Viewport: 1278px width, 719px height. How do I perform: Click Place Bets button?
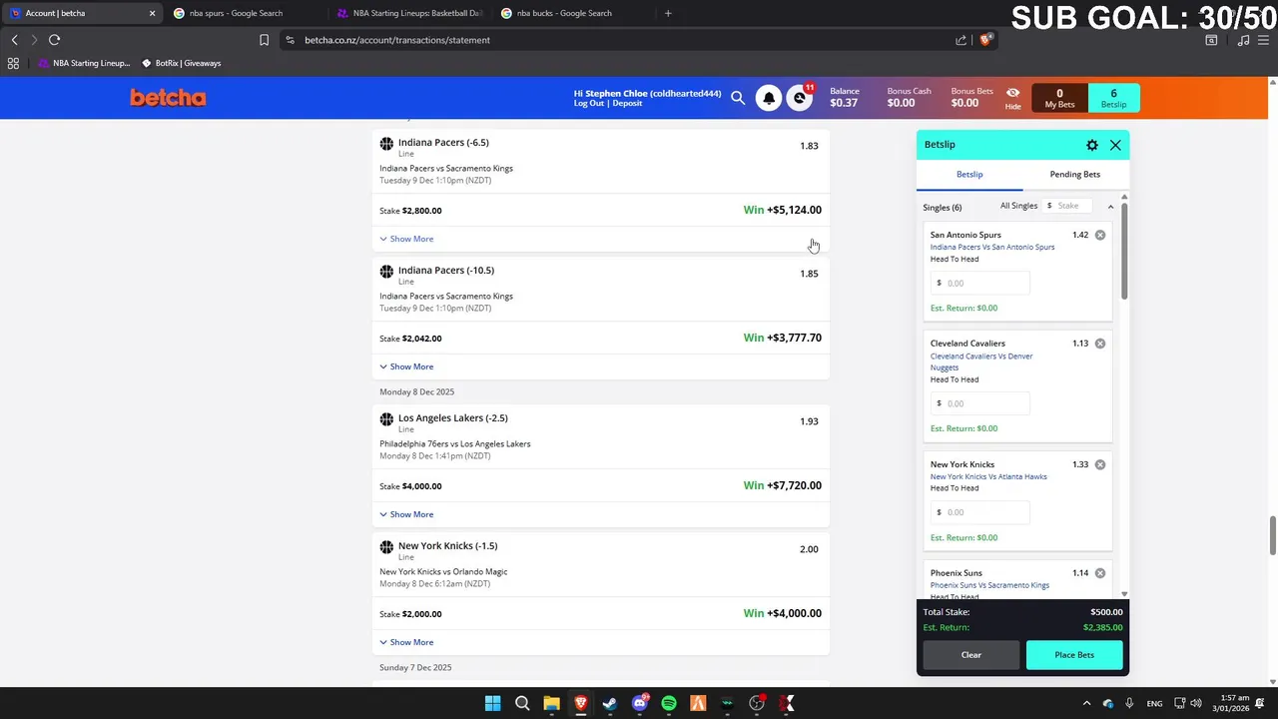[1074, 655]
